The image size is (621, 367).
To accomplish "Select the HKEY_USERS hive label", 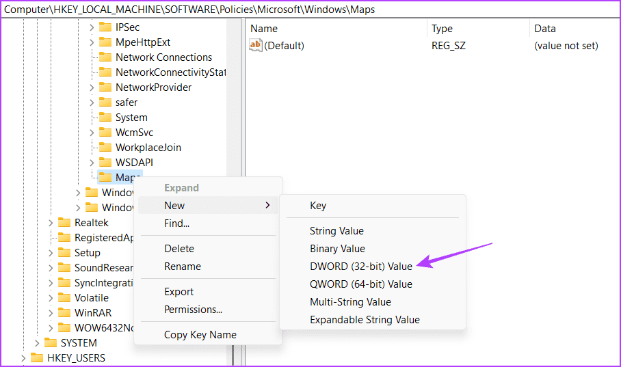I will coord(76,358).
